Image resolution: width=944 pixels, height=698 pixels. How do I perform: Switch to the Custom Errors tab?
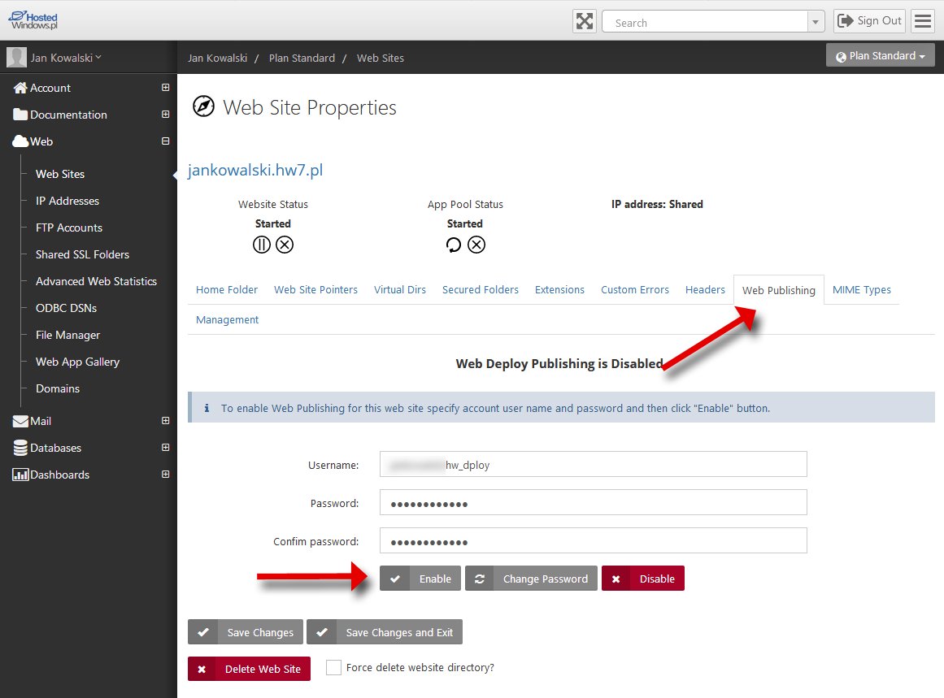point(635,290)
